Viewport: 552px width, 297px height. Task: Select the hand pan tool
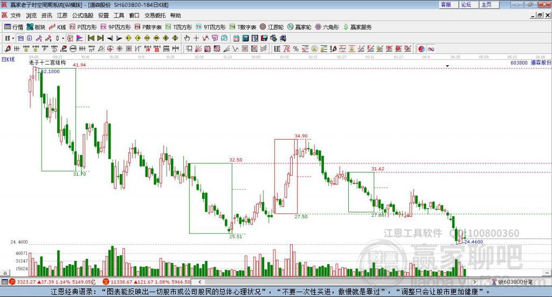[x=187, y=38]
